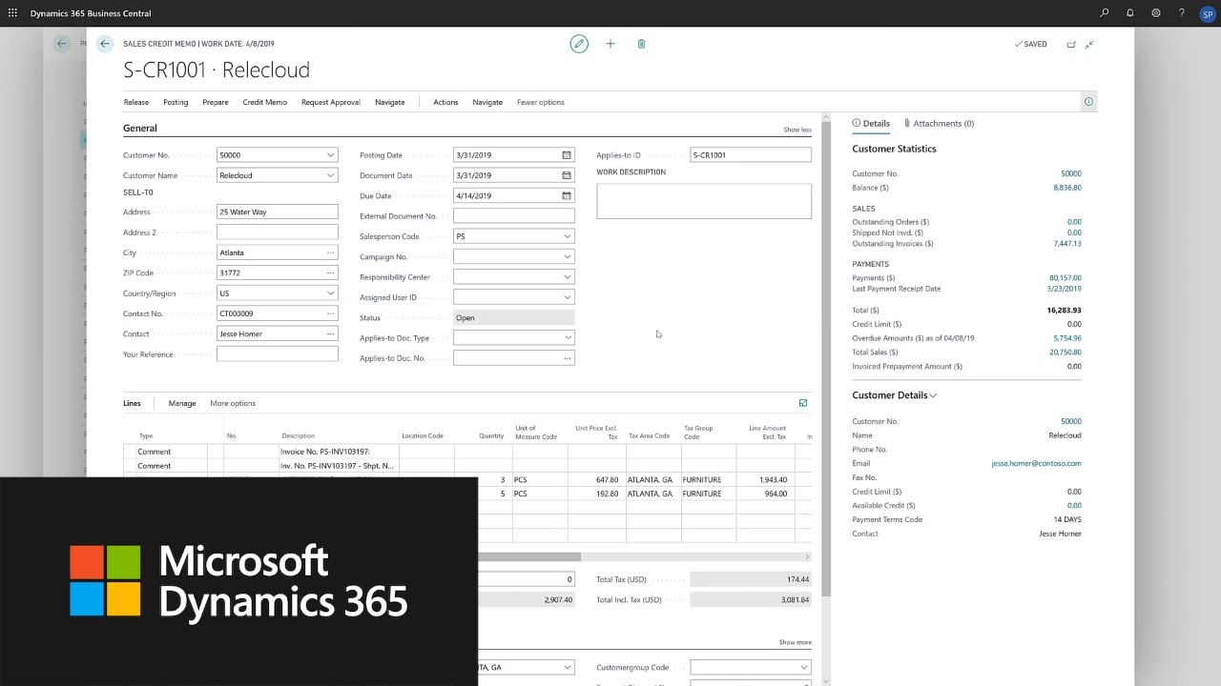The width and height of the screenshot is (1221, 686).
Task: Collapse the Customer Details section
Action: [933, 395]
